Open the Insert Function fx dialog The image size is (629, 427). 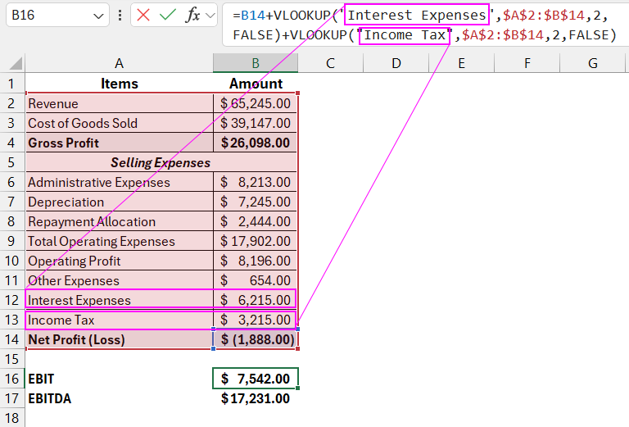[x=193, y=16]
